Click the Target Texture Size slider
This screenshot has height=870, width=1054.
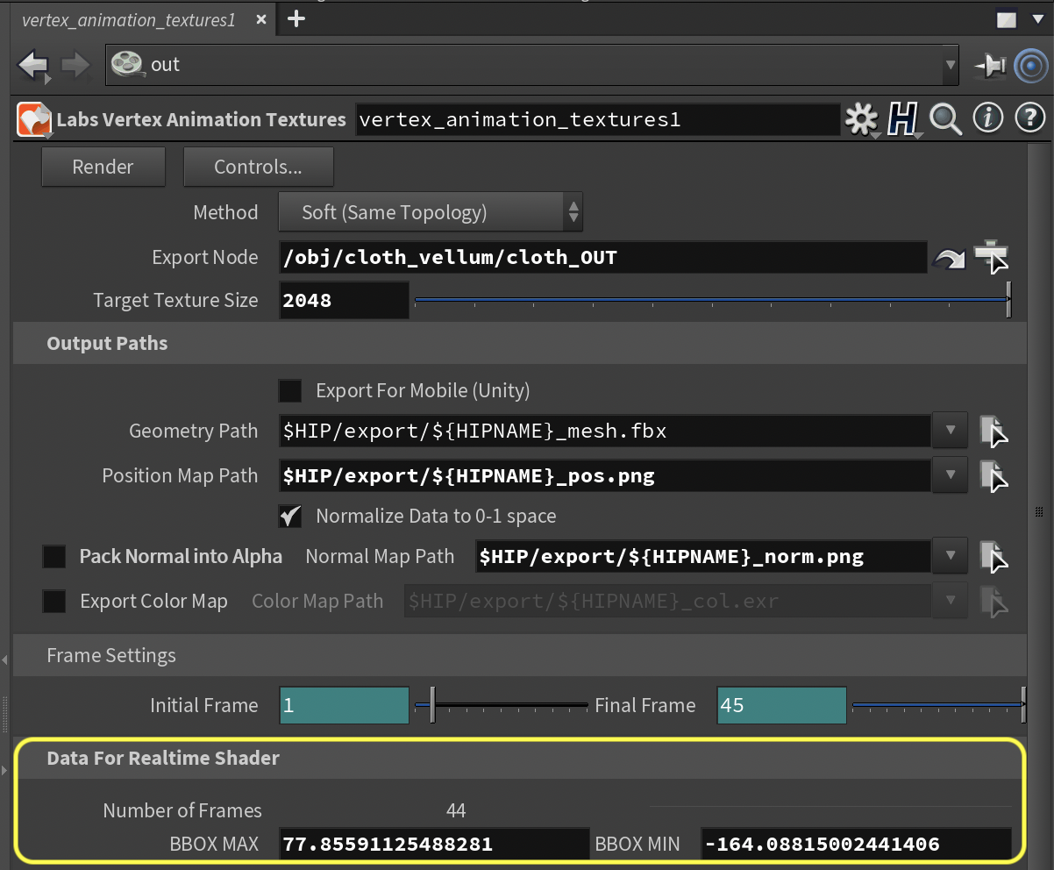tap(712, 301)
